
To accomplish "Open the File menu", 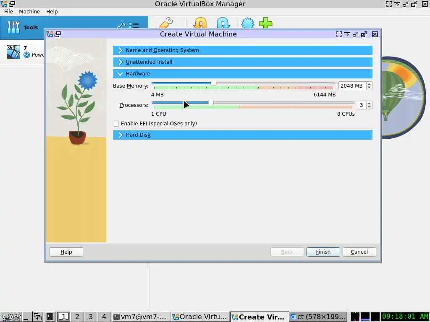I will click(x=8, y=11).
